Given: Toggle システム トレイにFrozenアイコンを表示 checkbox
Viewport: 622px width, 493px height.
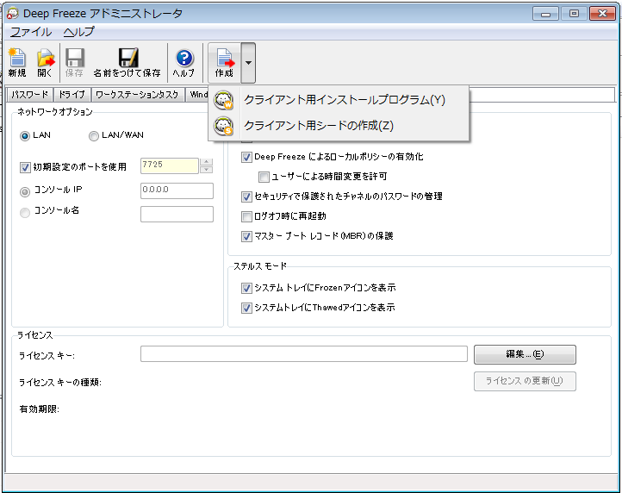Looking at the screenshot, I should point(246,288).
